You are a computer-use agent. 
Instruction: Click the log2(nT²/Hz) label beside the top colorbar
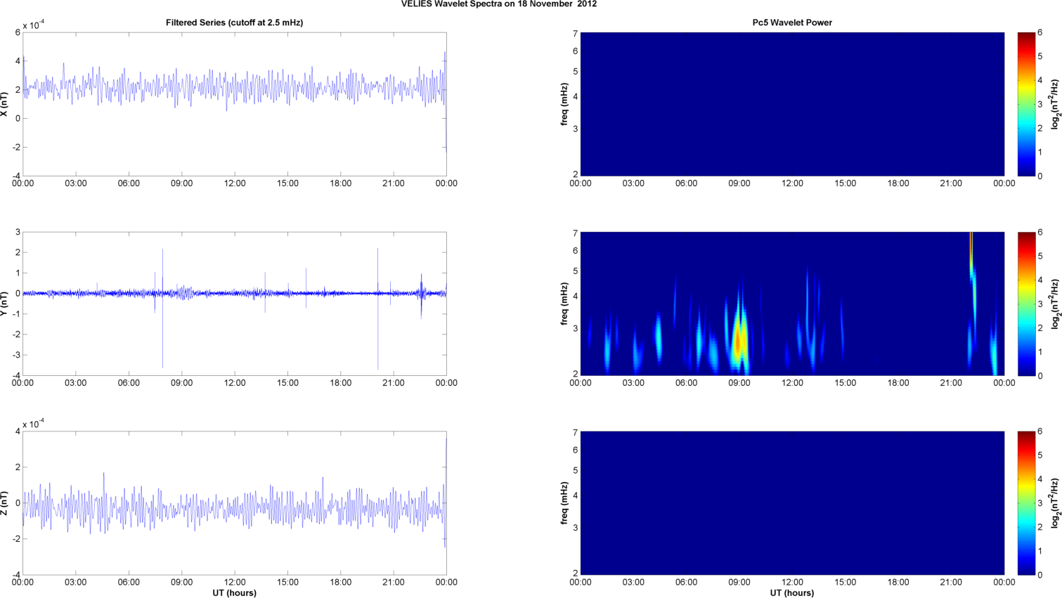pos(1055,104)
